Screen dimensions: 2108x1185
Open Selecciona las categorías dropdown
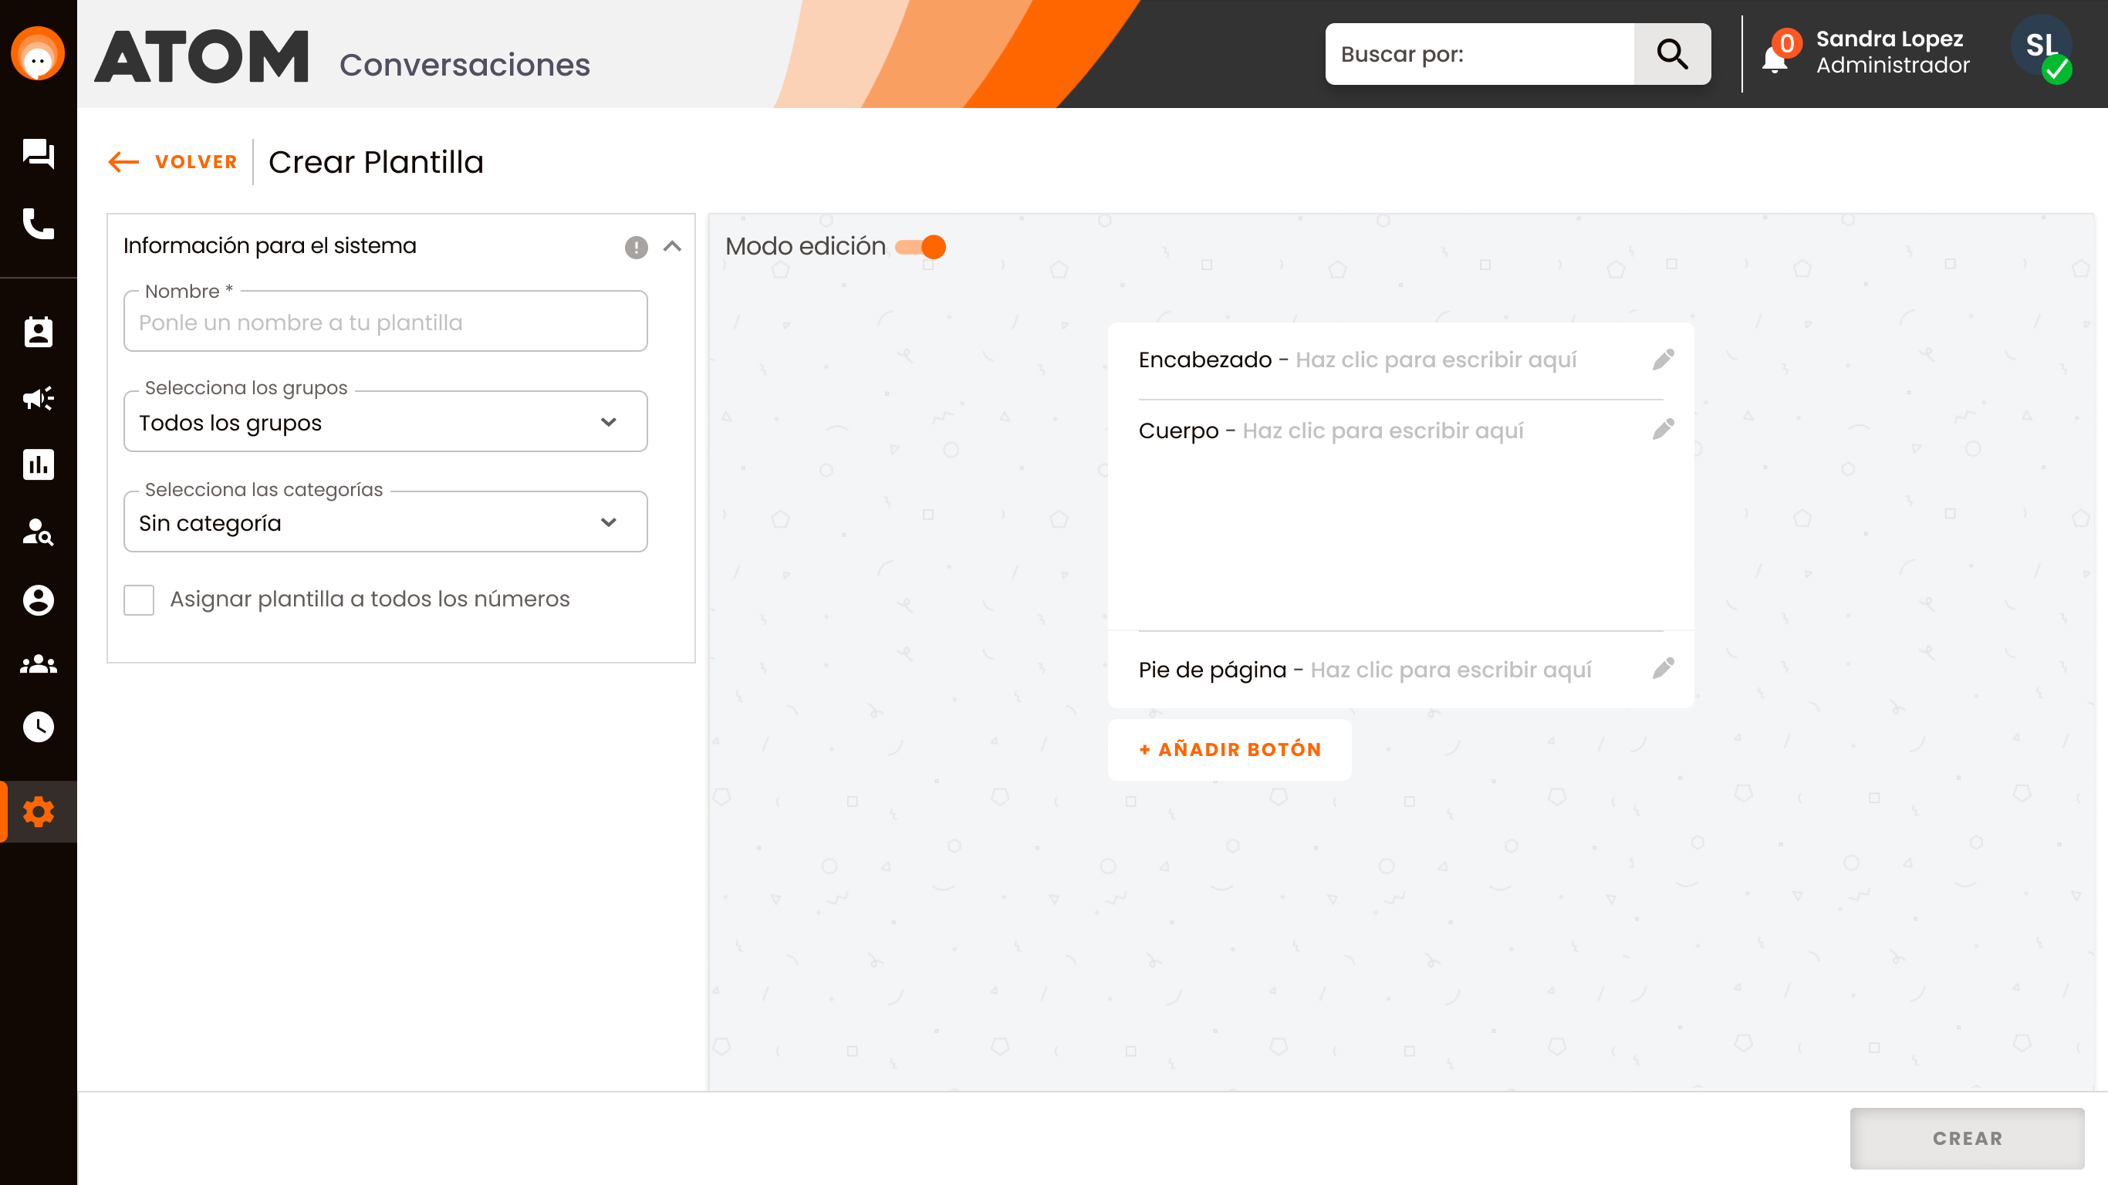tap(386, 522)
